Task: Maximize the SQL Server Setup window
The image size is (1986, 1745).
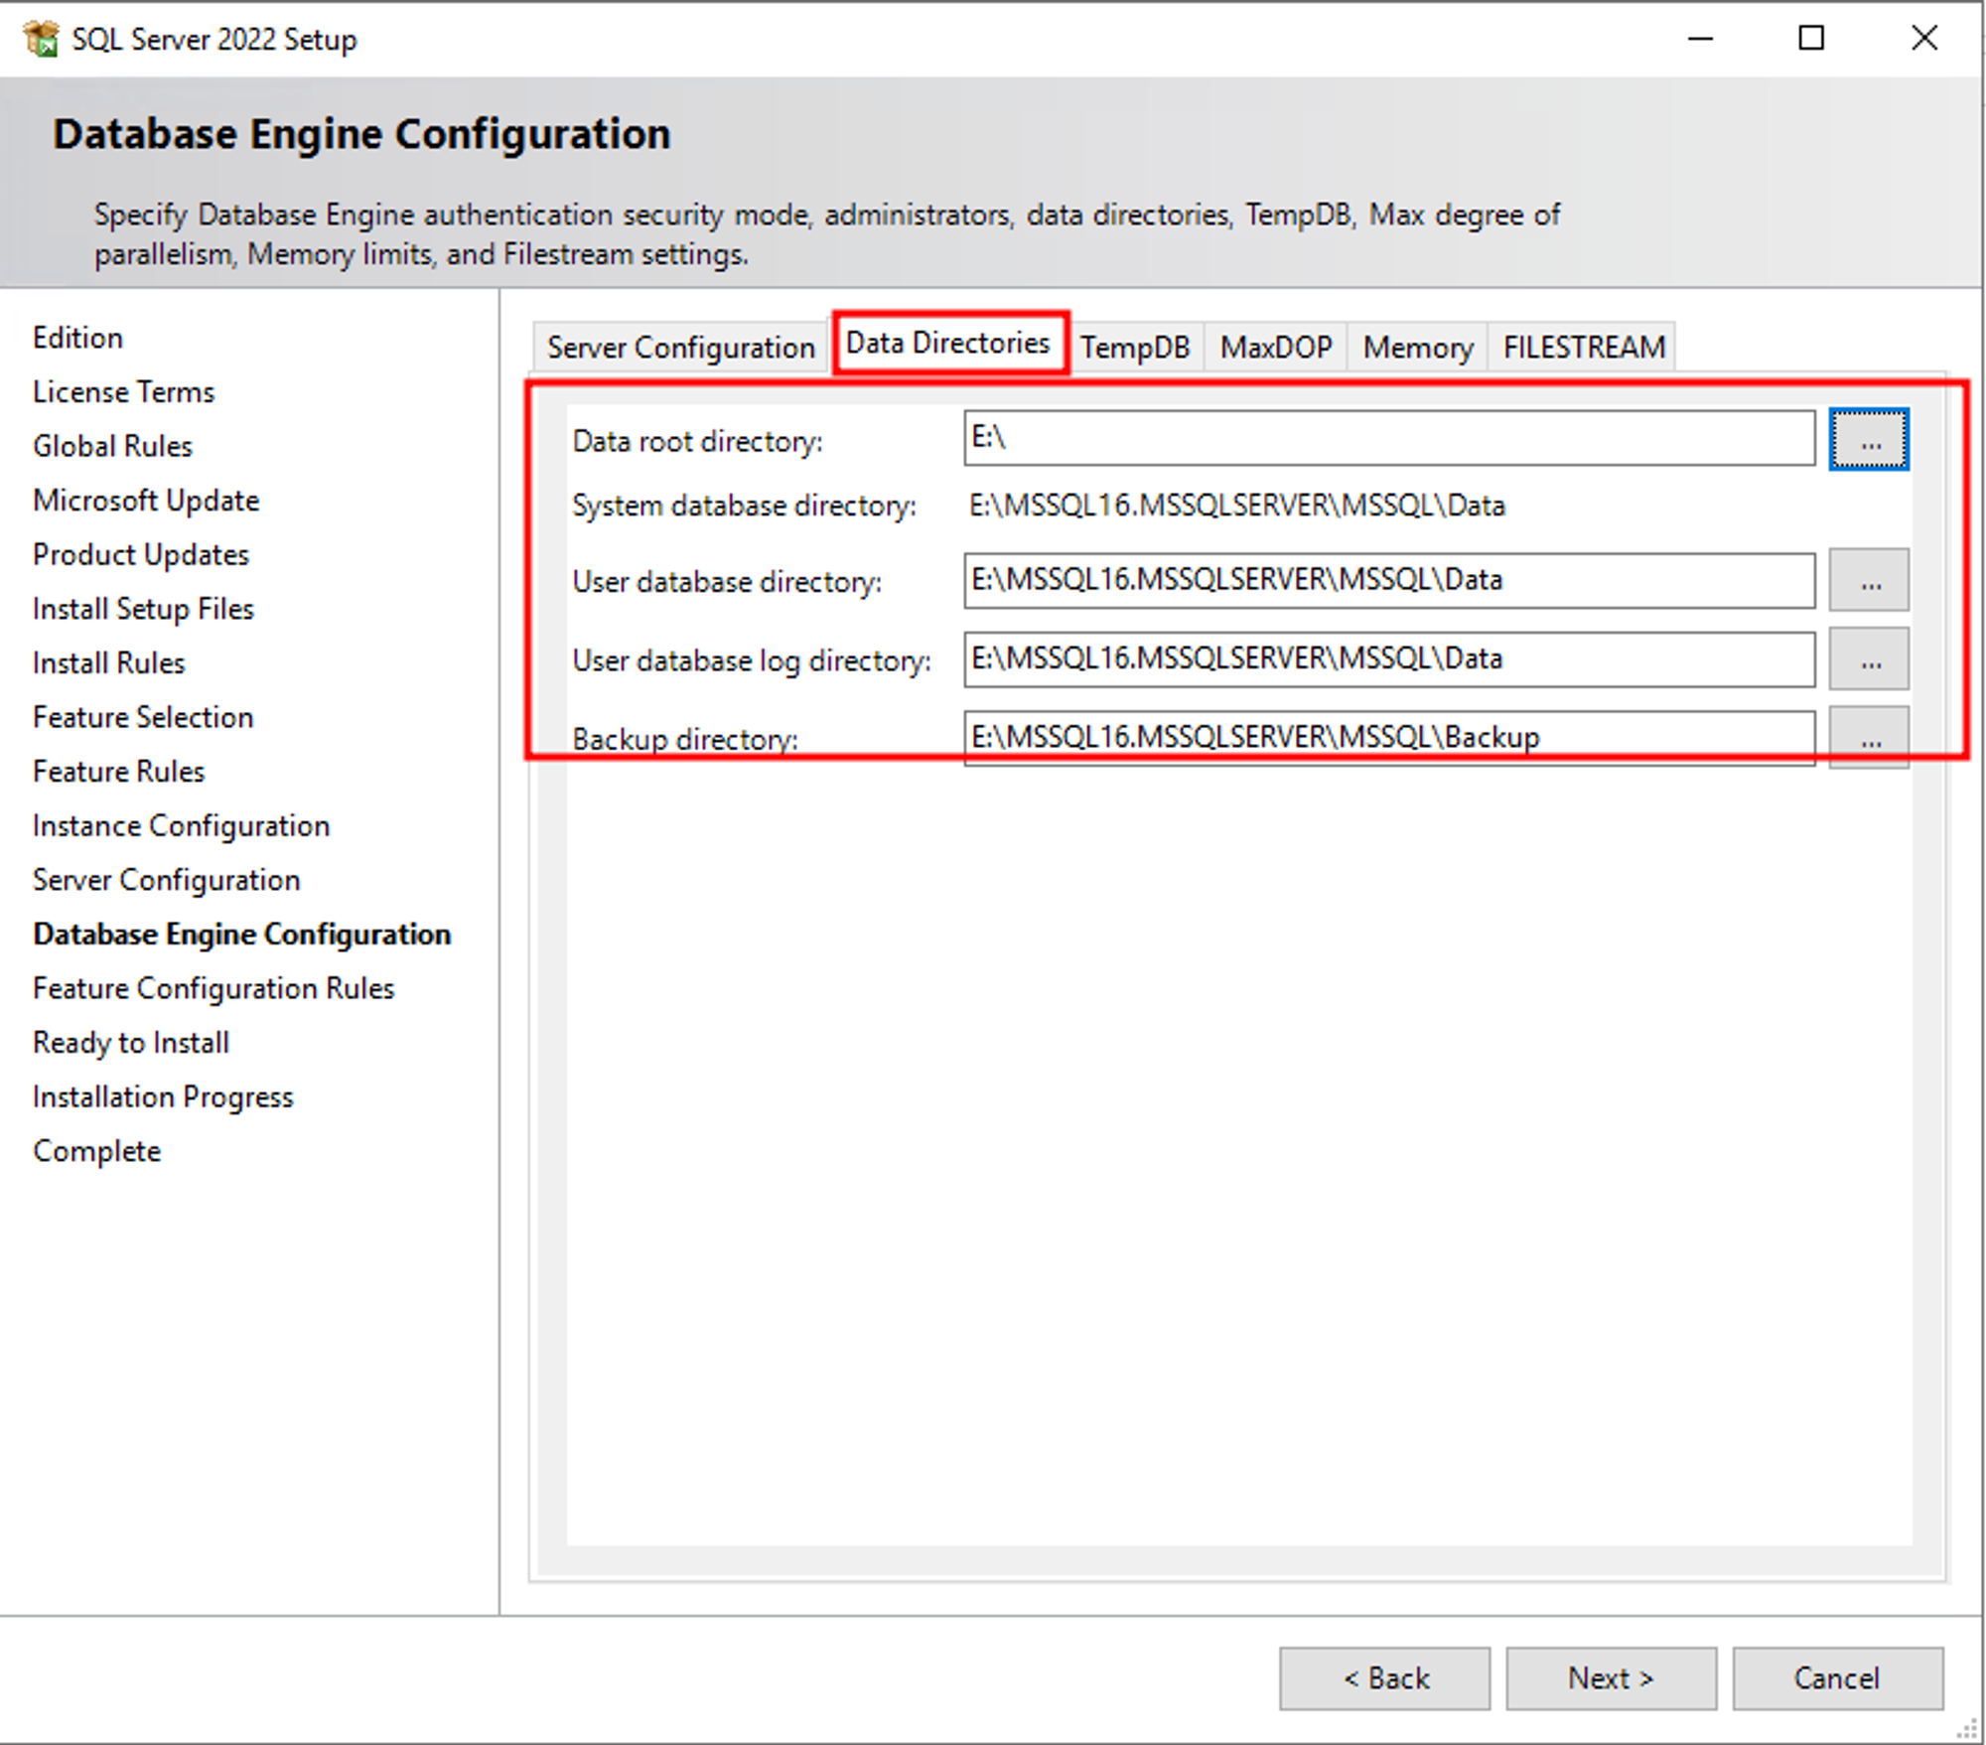Action: pyautogui.click(x=1810, y=39)
